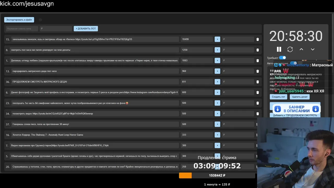Edit name of lot смотреть пол часа как папич
334x188 pixels.
click(x=94, y=50)
